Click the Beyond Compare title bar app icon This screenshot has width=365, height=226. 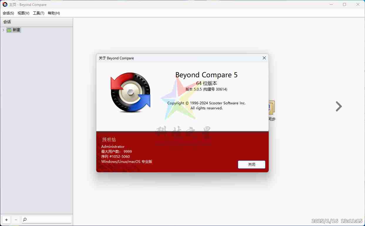tap(5, 4)
